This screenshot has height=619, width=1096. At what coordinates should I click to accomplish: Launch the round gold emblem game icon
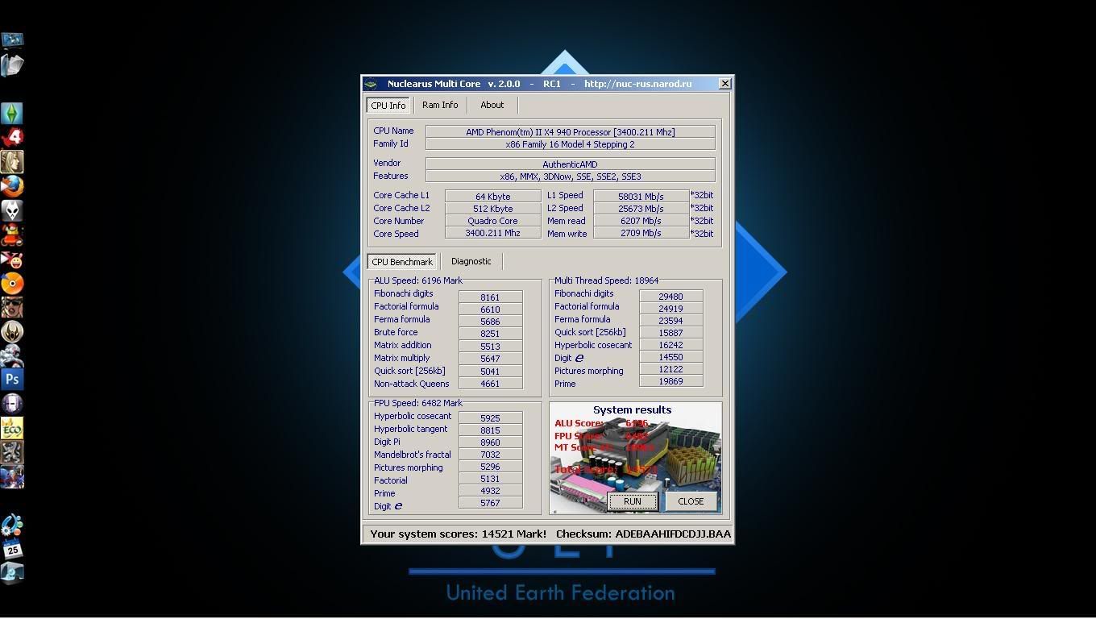(12, 331)
